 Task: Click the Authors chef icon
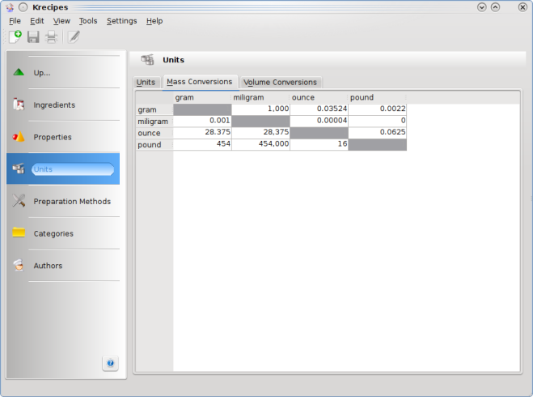click(x=19, y=265)
